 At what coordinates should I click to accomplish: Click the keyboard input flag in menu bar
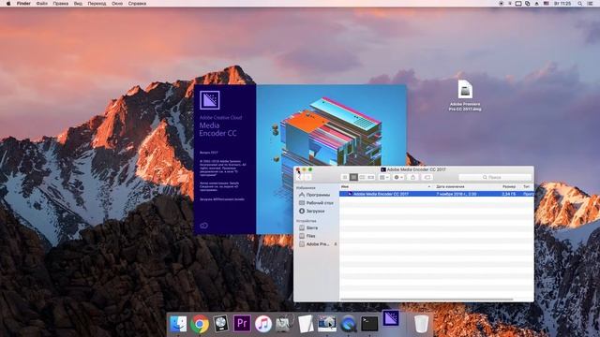point(546,4)
